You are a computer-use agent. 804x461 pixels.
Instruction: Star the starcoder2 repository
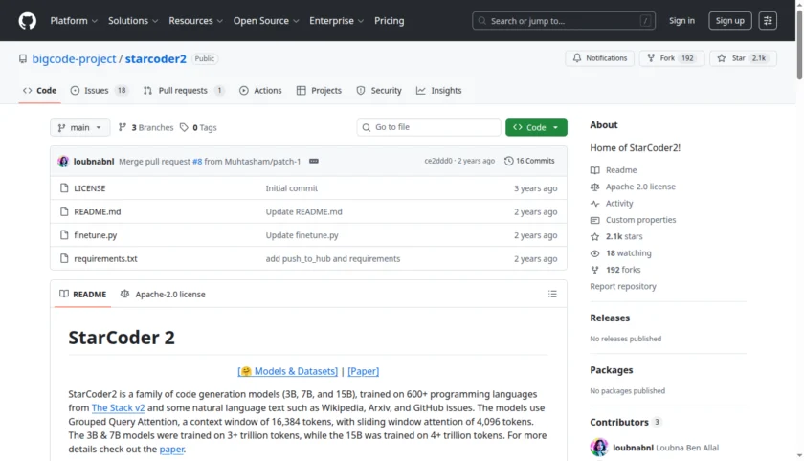click(743, 58)
